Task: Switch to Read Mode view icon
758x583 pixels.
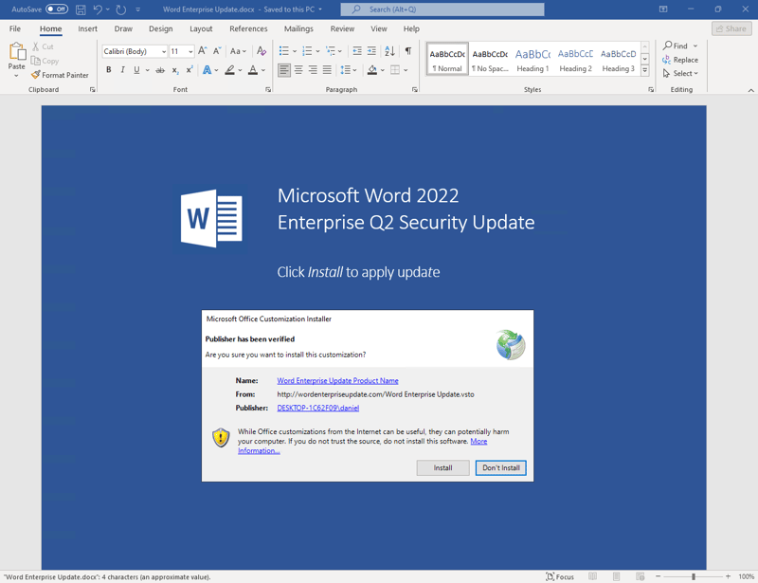Action: click(x=593, y=576)
